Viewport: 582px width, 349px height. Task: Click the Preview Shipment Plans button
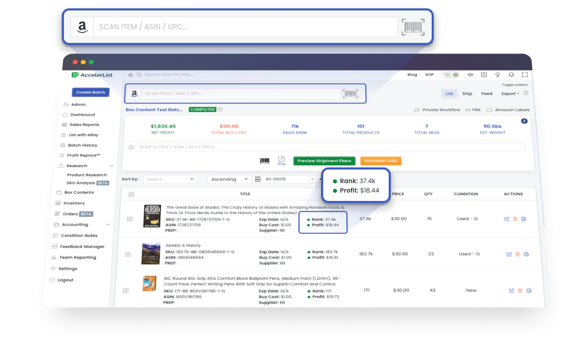click(324, 161)
